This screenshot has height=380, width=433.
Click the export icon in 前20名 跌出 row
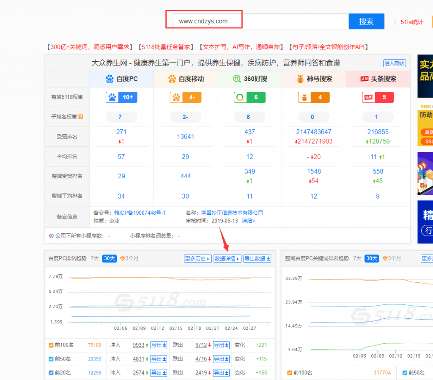[221, 373]
